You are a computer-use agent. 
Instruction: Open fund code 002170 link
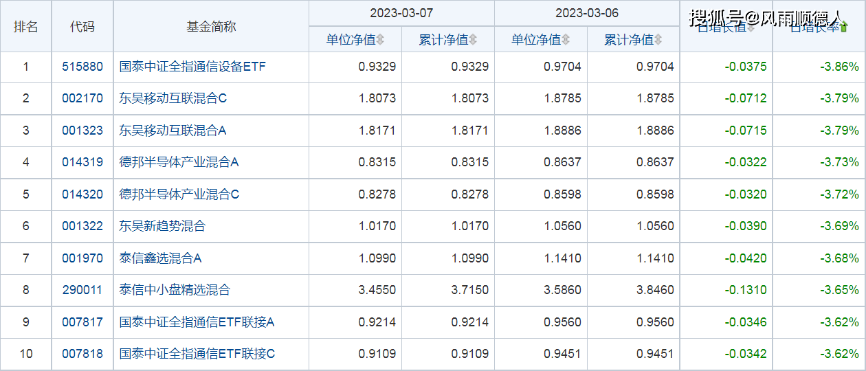point(82,98)
